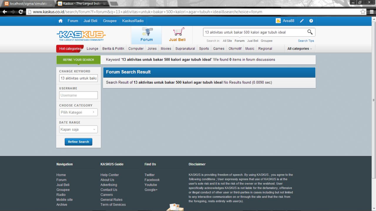Open the Archive footer link
Screen dimensions: 376x211
[62, 205]
